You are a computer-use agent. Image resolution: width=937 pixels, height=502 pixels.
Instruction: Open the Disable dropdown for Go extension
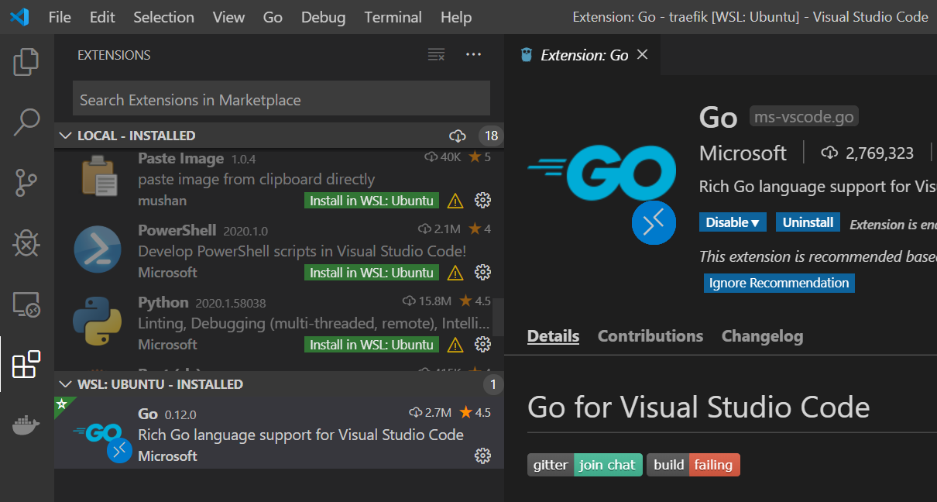tap(733, 222)
